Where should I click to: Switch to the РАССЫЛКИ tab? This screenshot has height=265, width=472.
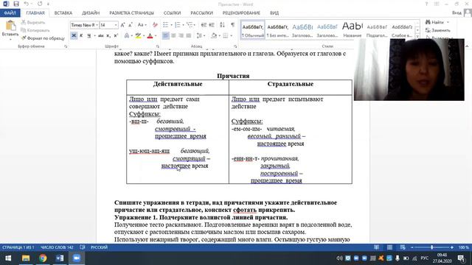point(201,13)
